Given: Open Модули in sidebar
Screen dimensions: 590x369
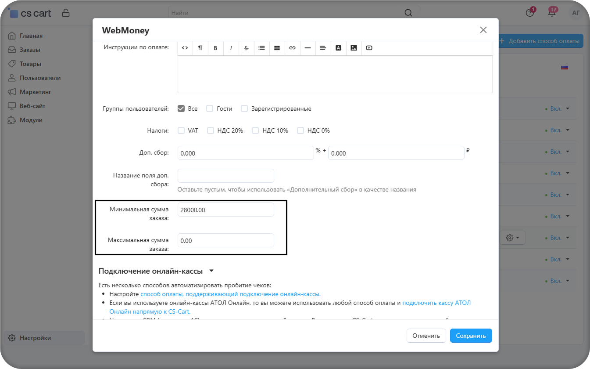Looking at the screenshot, I should click(31, 120).
